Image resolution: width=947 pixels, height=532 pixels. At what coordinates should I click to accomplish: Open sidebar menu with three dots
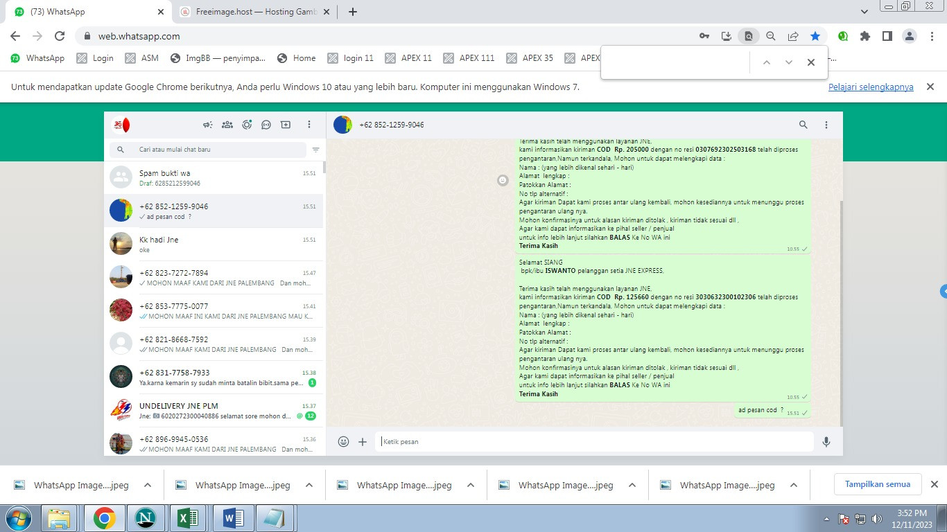[x=309, y=125]
